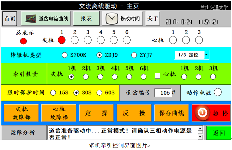Click the 保存曲线 button
232x150 pixels.
coord(172,113)
